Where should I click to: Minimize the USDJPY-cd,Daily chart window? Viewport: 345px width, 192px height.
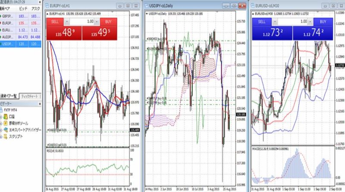click(226, 6)
